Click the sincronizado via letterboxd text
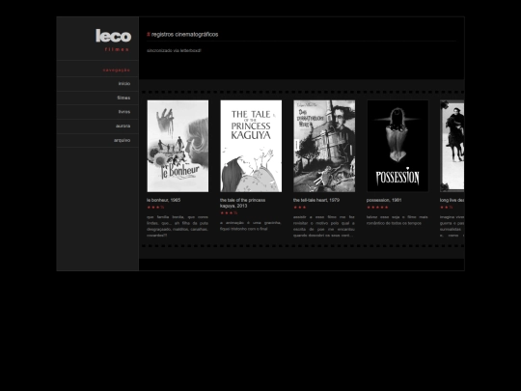Screen dimensions: 521x391 [x=174, y=50]
